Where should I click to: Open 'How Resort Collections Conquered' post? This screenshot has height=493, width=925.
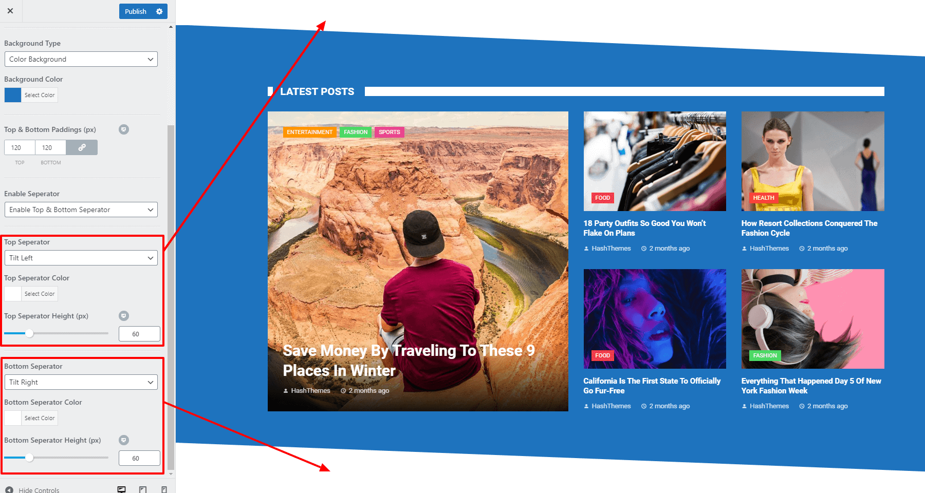coord(809,228)
